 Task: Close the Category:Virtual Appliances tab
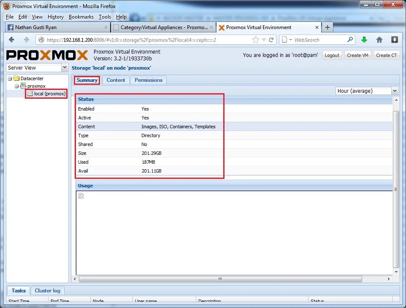(x=211, y=27)
